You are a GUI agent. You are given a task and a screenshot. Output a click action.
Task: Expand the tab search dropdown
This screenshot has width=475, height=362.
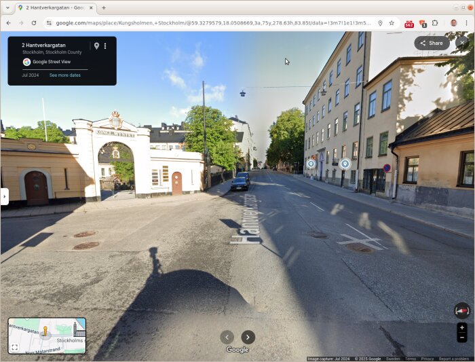7,8
